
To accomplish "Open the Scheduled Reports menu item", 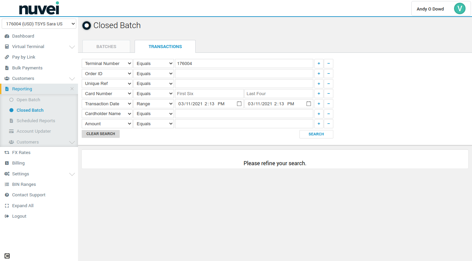I will (x=36, y=121).
